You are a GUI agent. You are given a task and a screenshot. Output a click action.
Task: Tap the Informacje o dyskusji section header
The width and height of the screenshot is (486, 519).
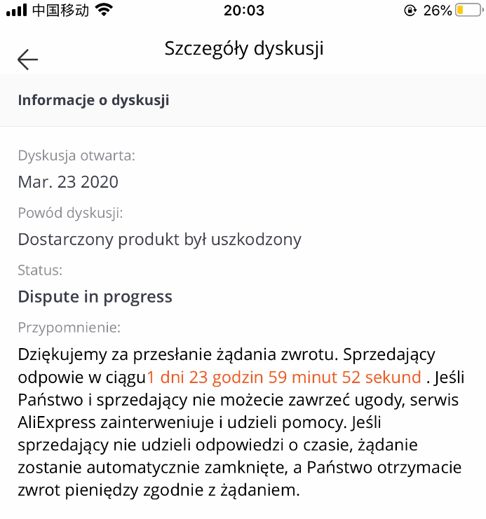93,100
